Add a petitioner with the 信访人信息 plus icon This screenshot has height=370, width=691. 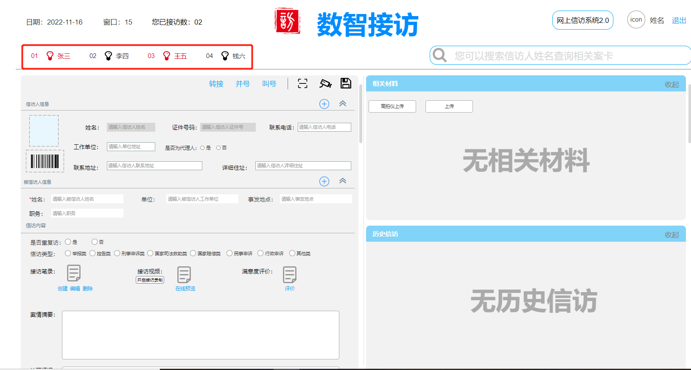324,104
